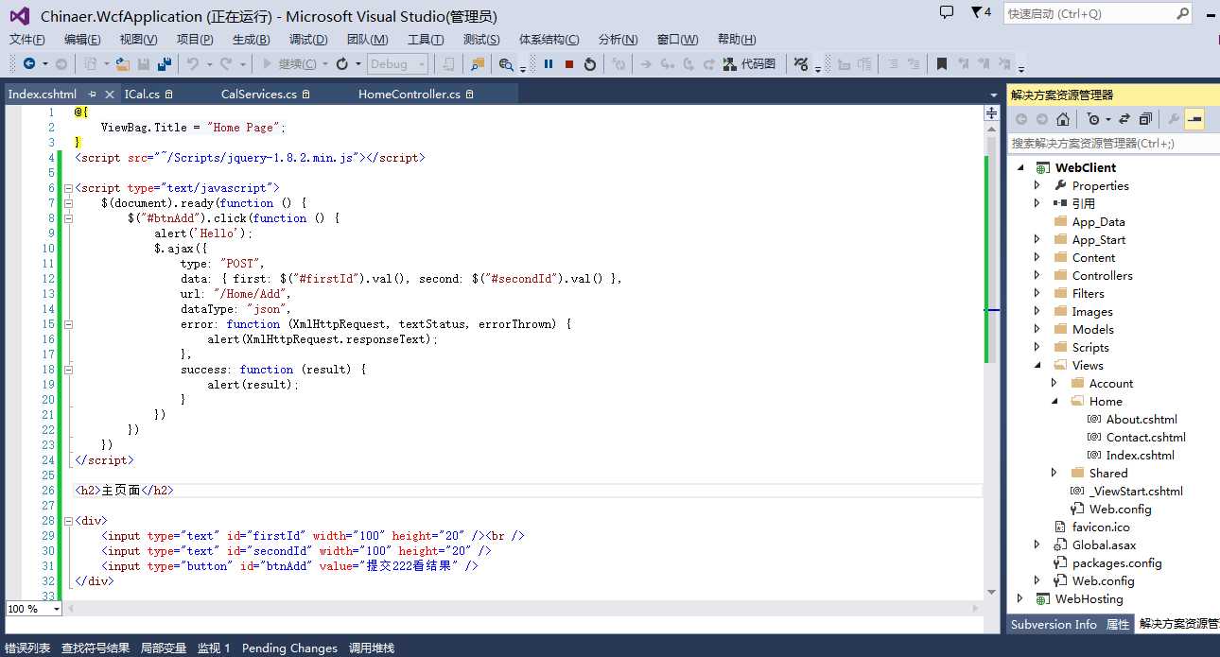Collapse the Home folder under Views
Image resolution: width=1220 pixels, height=657 pixels.
(1054, 401)
